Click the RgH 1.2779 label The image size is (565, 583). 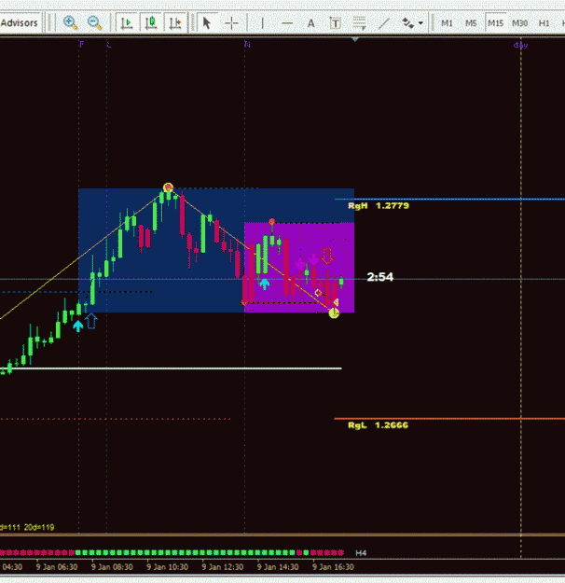[x=378, y=205]
